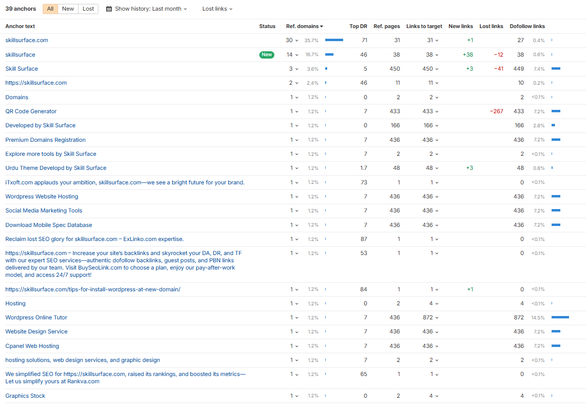Open the Lost links dropdown filter
Screen dimensions: 586x406
click(x=217, y=9)
